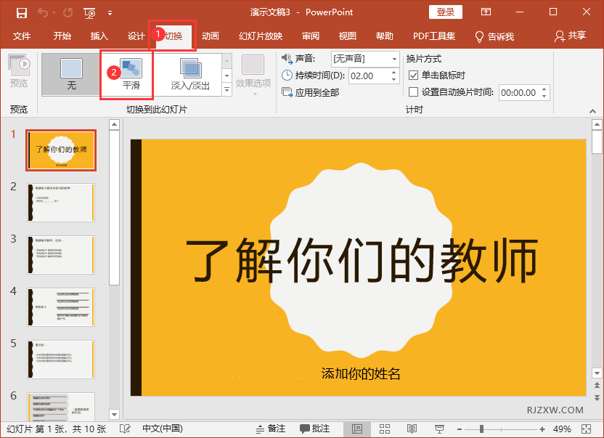Click the auto-advance time field 00:00.00
Viewport: 604px width, 438px height.
[519, 92]
